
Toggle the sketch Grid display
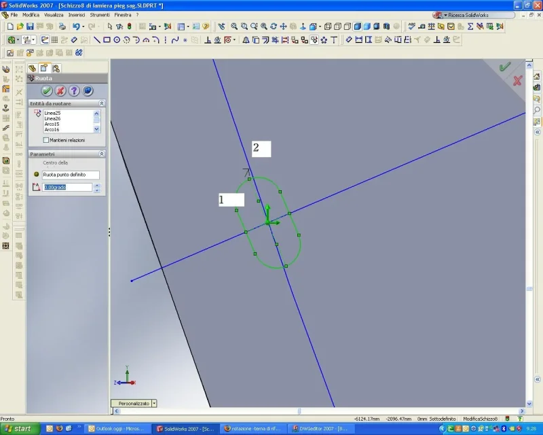click(54, 40)
